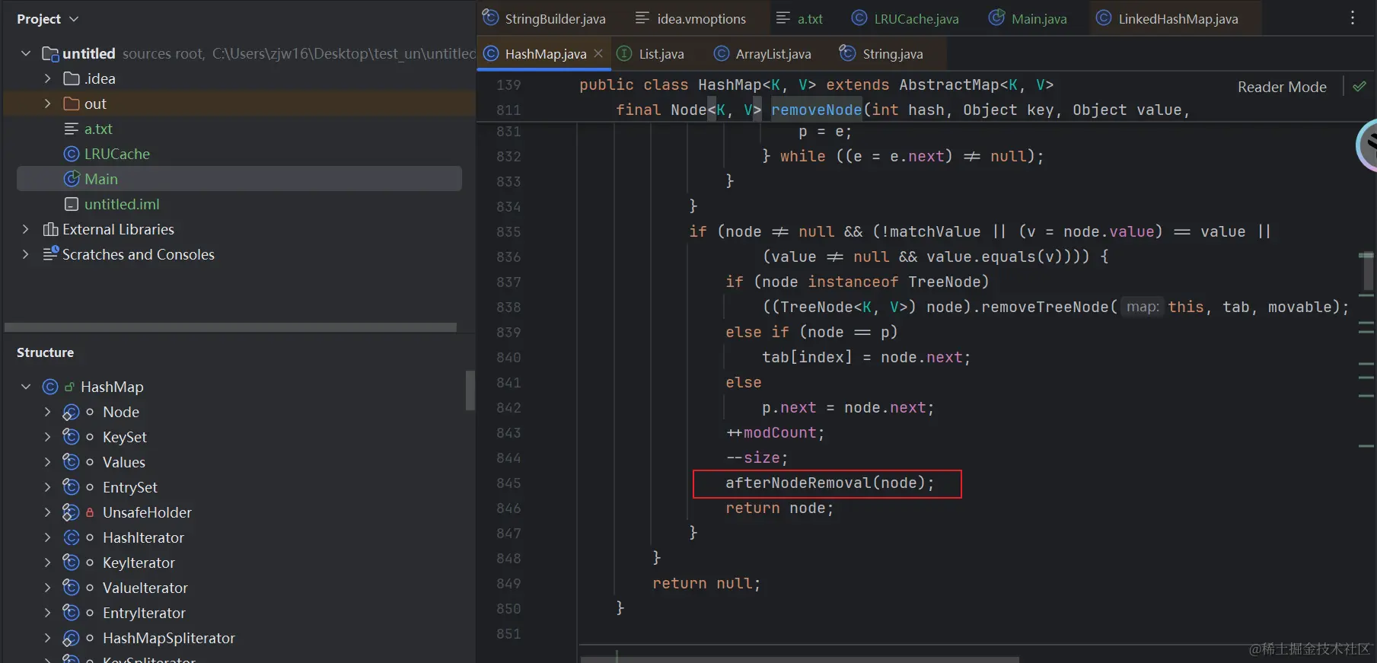Screen dimensions: 1377x663
Task: Expand UnsafeHolder in Structure panel
Action: (x=47, y=512)
